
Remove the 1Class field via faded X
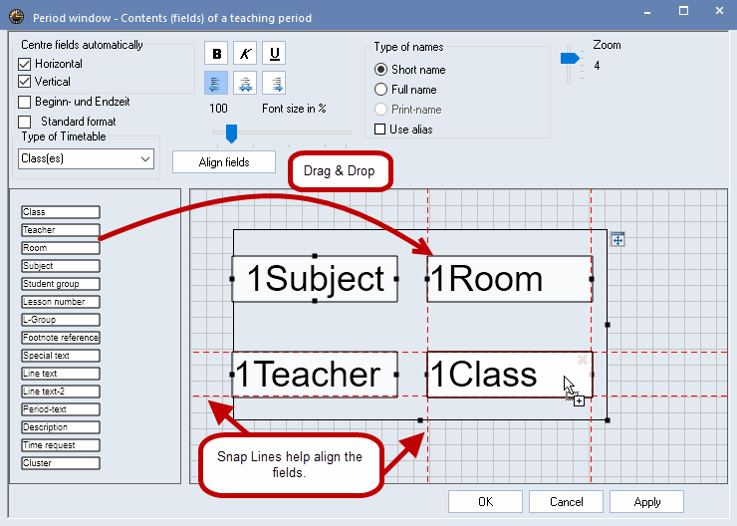tap(583, 360)
